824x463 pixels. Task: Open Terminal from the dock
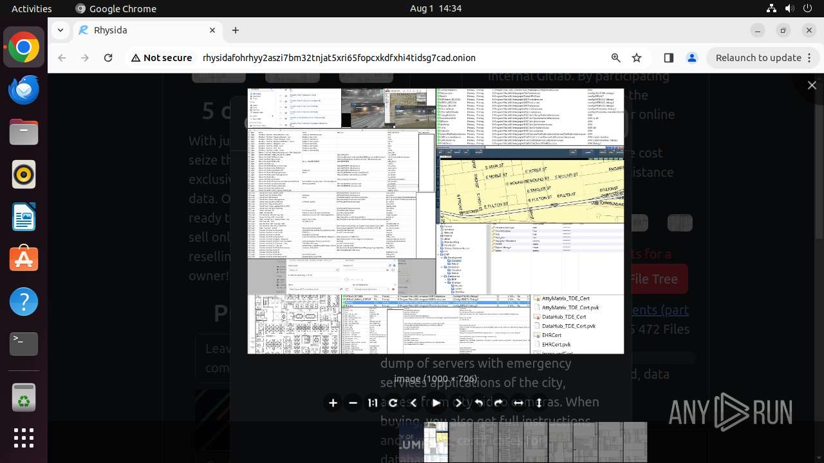click(x=24, y=345)
